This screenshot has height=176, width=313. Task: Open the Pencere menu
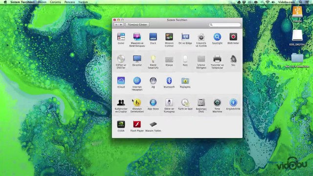point(69,2)
